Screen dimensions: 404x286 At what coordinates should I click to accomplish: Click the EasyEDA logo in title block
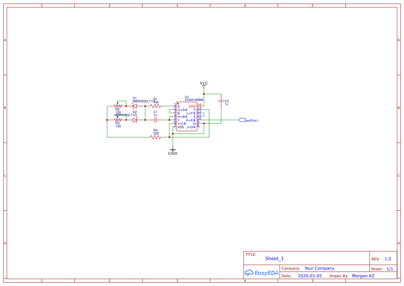point(262,273)
